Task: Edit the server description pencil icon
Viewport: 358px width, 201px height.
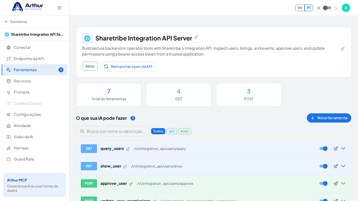Action: coord(343,49)
